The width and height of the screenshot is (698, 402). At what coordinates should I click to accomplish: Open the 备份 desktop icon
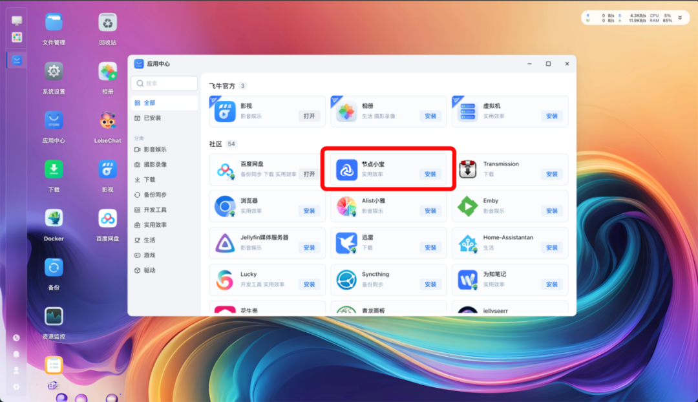click(54, 268)
